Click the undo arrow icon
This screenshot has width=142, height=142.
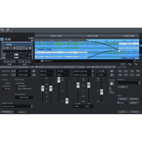(2, 30)
